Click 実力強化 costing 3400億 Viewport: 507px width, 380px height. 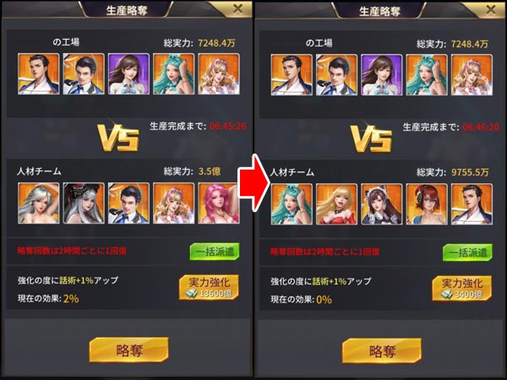tap(462, 288)
